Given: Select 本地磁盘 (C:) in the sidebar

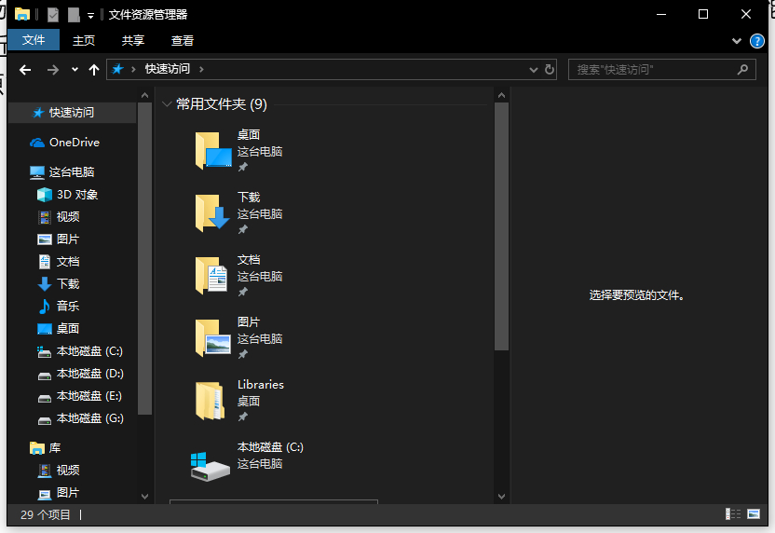Looking at the screenshot, I should [89, 351].
